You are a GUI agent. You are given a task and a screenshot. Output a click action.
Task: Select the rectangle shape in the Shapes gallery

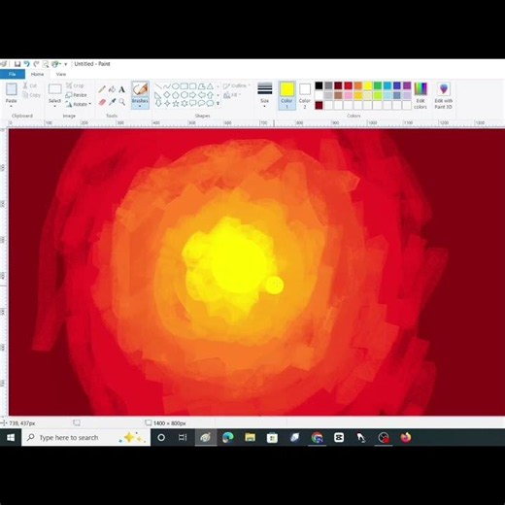coord(185,86)
